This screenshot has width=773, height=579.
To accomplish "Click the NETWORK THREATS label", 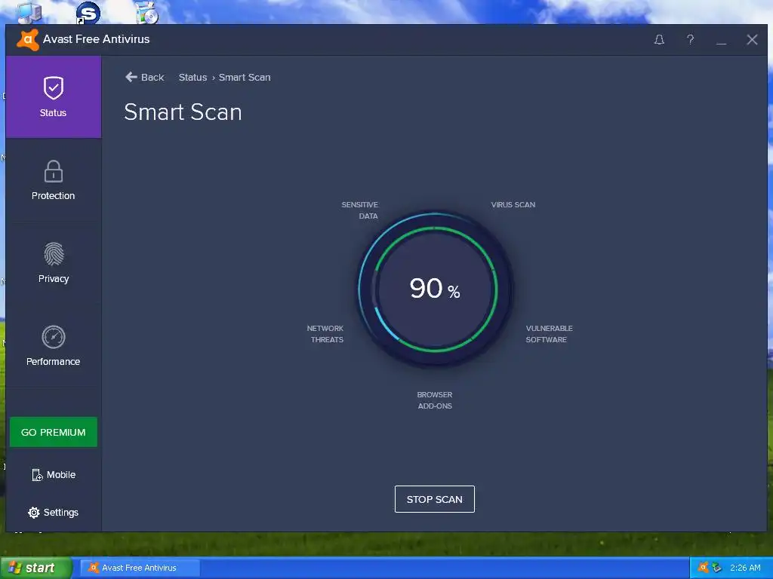I will [325, 334].
